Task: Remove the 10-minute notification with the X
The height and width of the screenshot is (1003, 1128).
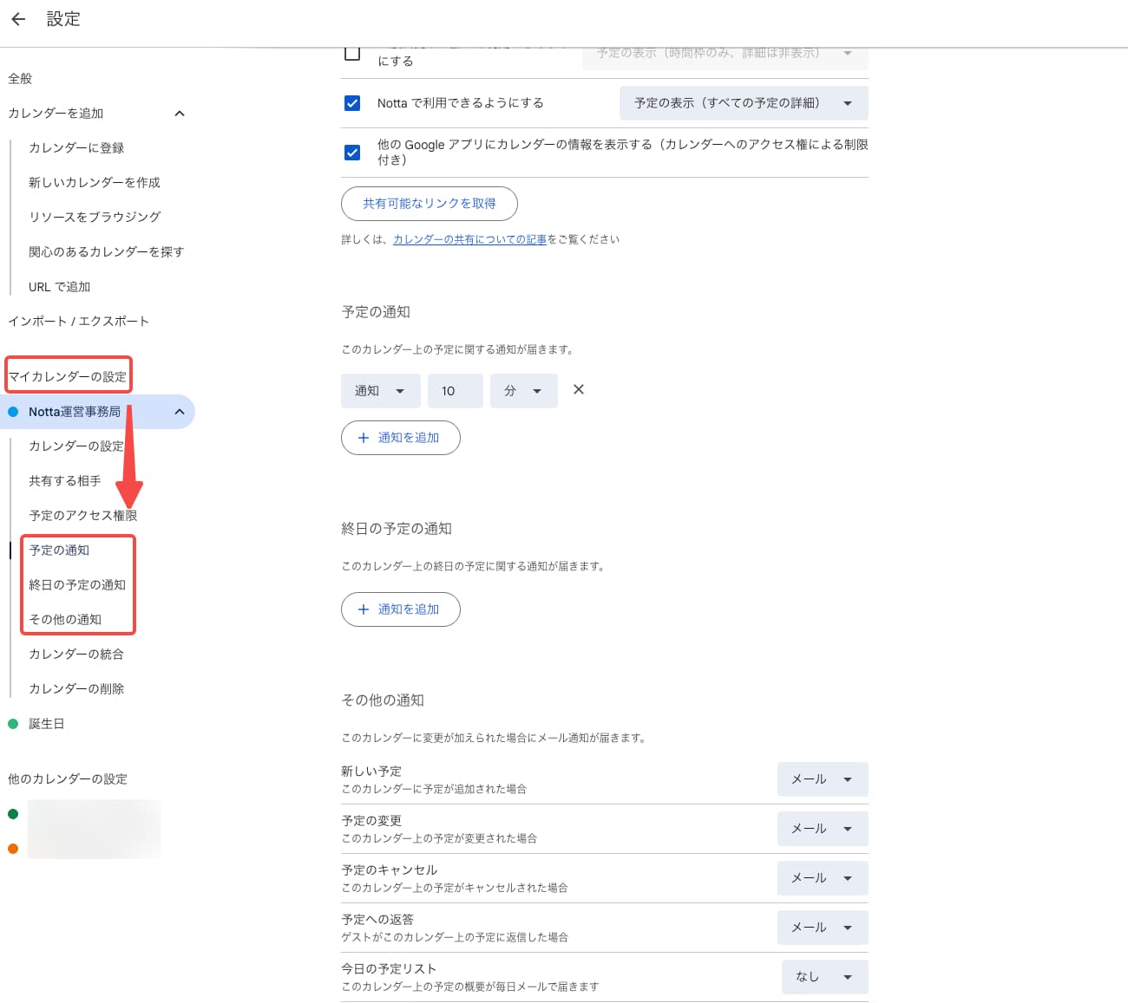Action: coord(578,390)
